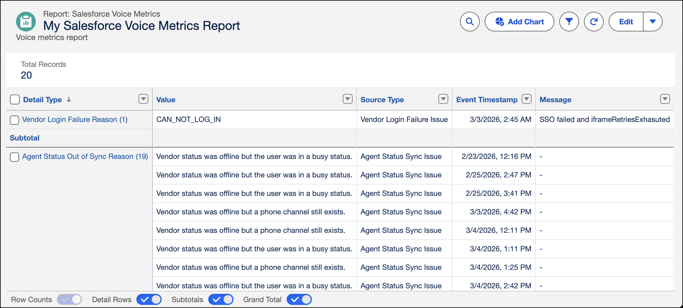Click the Event Timestamp column header
The width and height of the screenshot is (683, 308).
[x=487, y=100]
